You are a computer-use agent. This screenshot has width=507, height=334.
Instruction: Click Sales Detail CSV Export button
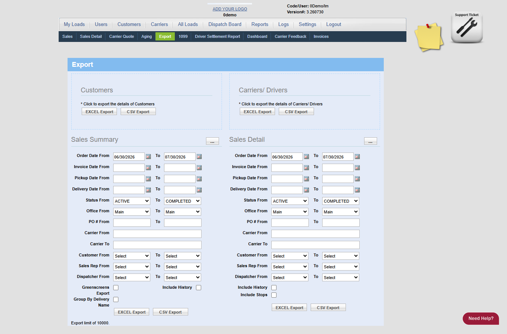click(328, 308)
